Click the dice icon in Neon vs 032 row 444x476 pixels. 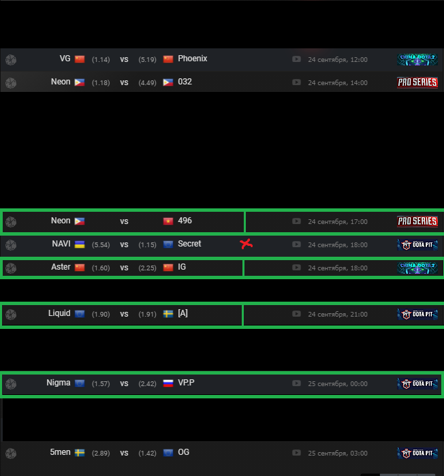(x=11, y=83)
